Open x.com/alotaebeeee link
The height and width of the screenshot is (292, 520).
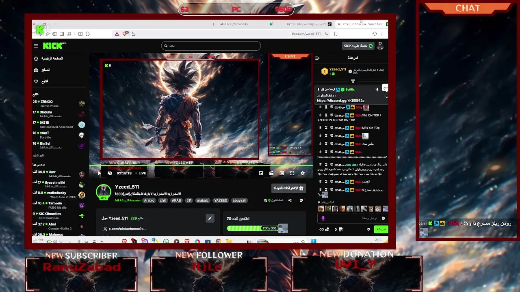[x=128, y=229]
